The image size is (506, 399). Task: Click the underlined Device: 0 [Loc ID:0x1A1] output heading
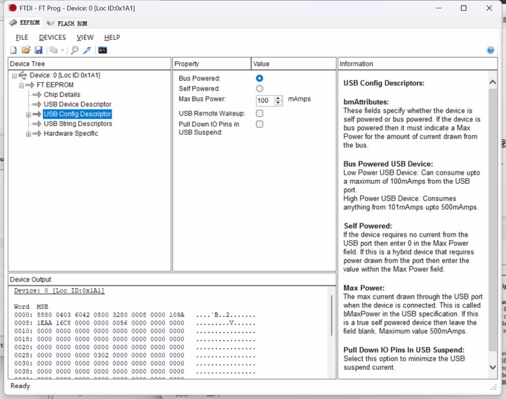(x=59, y=291)
